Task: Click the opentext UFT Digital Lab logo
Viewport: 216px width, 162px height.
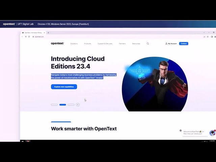Action: pos(18,24)
